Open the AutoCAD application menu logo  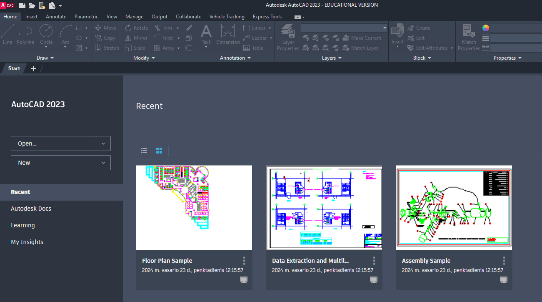click(7, 5)
